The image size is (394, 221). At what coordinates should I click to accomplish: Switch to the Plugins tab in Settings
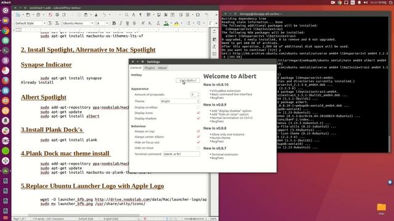[150, 68]
